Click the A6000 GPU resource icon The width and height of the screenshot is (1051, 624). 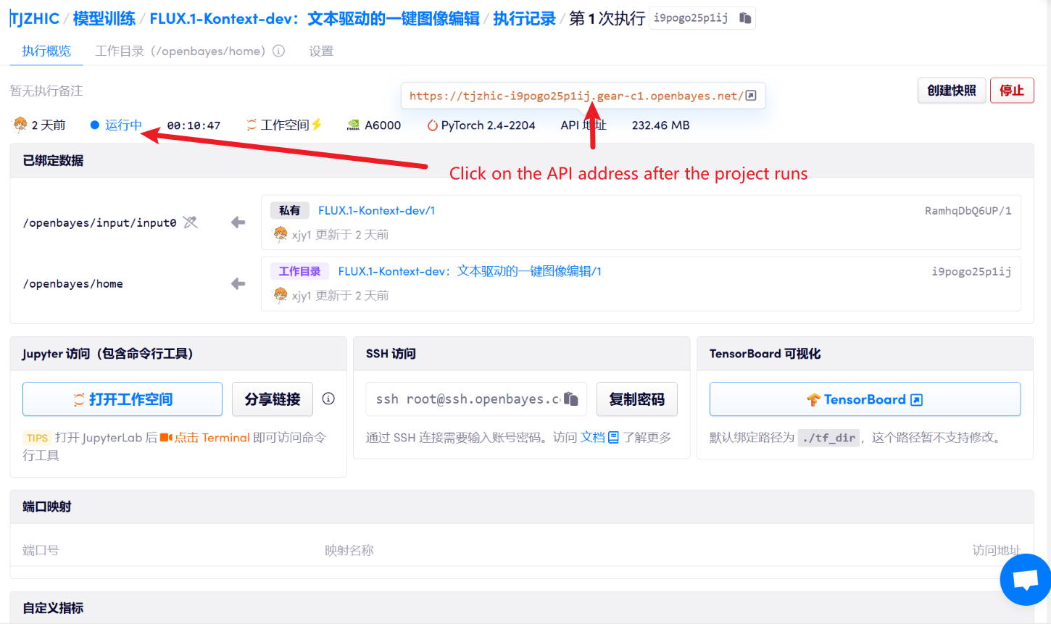(354, 125)
